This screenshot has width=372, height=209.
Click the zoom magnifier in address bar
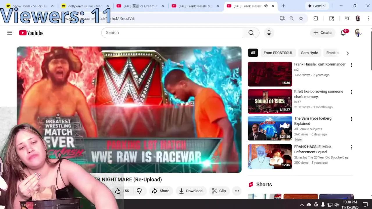click(x=291, y=18)
